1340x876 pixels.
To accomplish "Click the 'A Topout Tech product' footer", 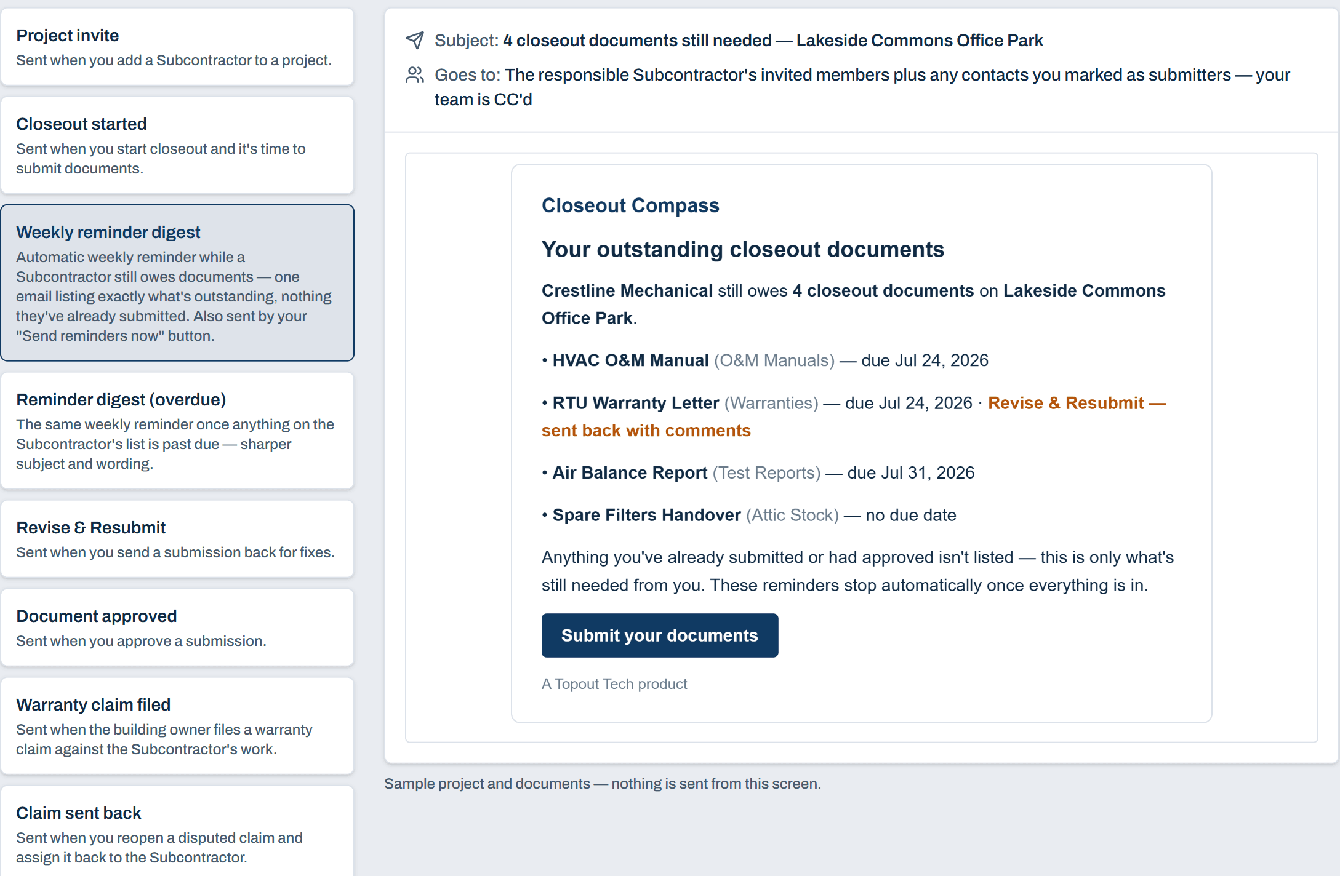I will click(614, 684).
